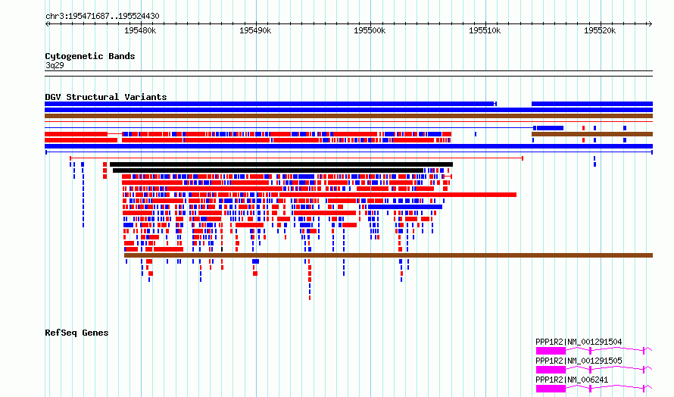Click the magenta exon block under NM_001291504

point(551,351)
